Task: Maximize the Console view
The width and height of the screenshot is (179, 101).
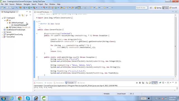Action: pos(176,82)
